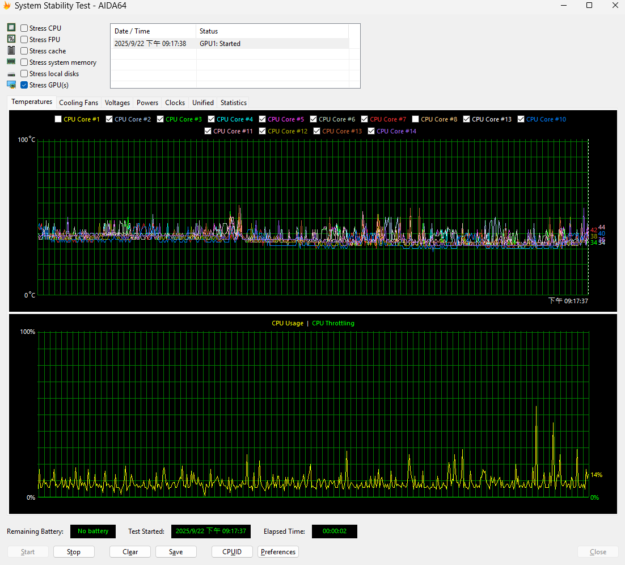The height and width of the screenshot is (565, 625).
Task: Click the CPU chip icon beside Stress CPU
Action: [11, 28]
